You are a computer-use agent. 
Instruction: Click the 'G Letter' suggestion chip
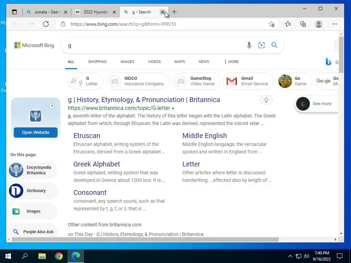tap(85, 81)
